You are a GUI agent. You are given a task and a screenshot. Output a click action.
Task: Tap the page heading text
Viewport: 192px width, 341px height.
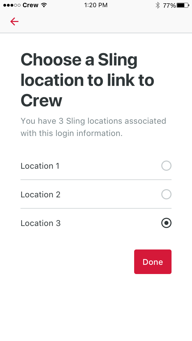click(x=88, y=80)
